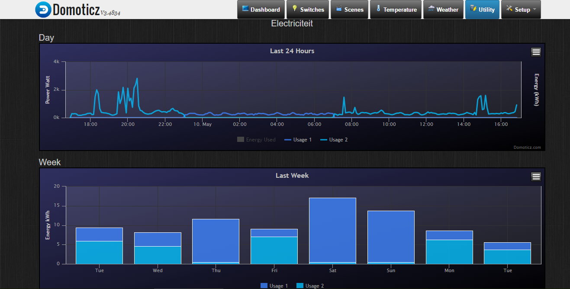Hide Usage 1 series in Last 24 Hours legend
570x289 pixels.
pos(298,140)
